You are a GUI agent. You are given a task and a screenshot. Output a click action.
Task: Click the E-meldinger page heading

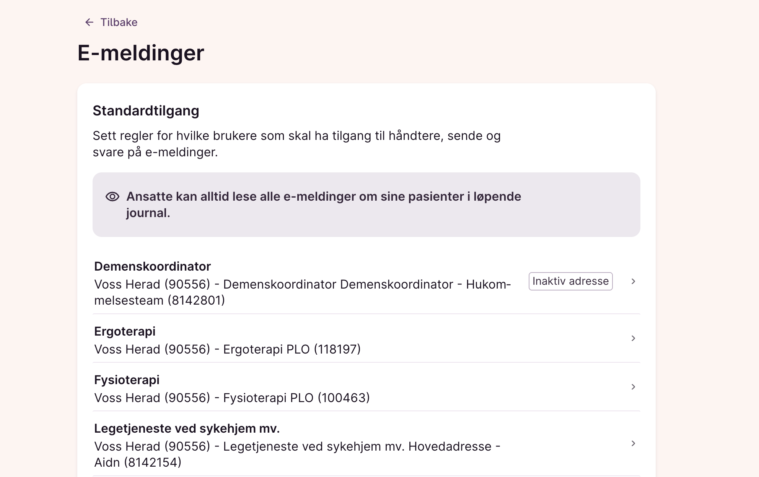(141, 53)
